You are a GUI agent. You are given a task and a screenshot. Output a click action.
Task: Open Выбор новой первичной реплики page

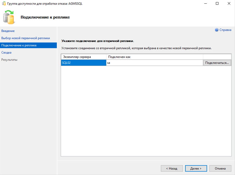pos(26,38)
